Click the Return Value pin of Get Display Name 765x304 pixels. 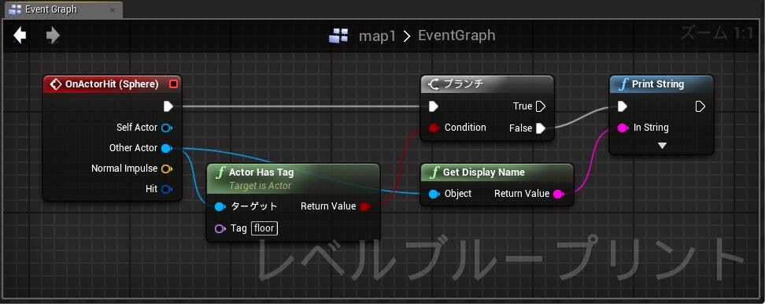559,194
